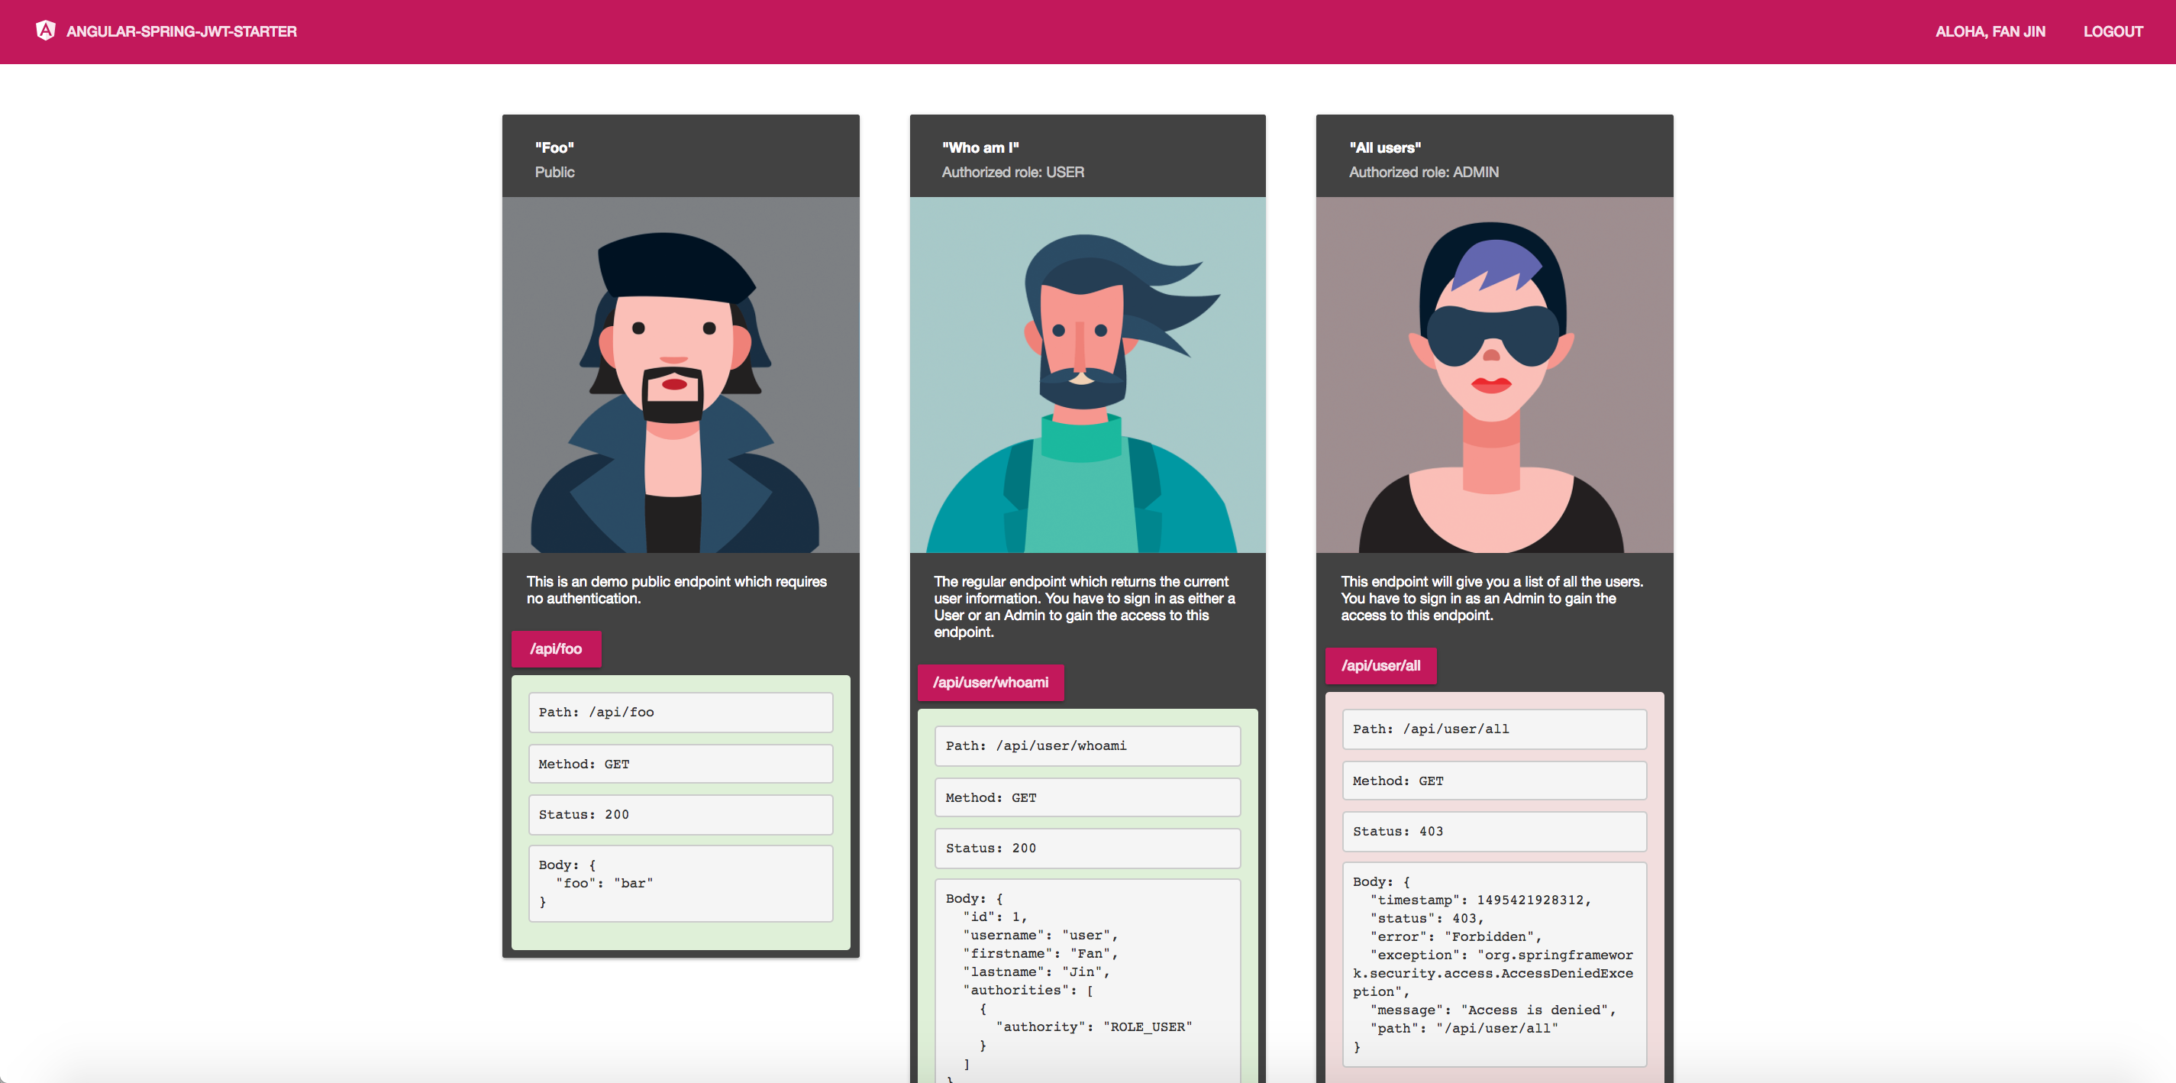Screen dimensions: 2176x1083
Task: Click the Path: /api/user/whoami field
Action: pos(1087,746)
